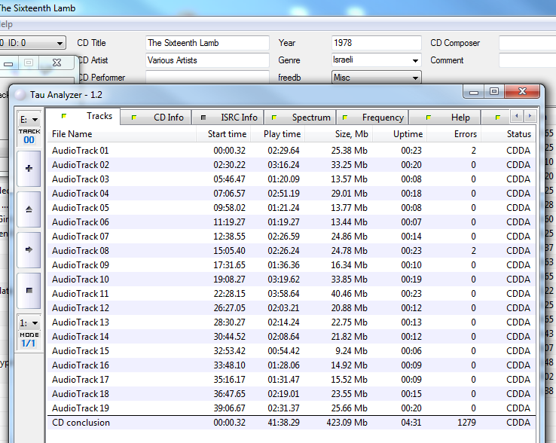Click the Tau Analyzer title bar icon
Image resolution: width=556 pixels, height=443 pixels.
pyautogui.click(x=20, y=95)
